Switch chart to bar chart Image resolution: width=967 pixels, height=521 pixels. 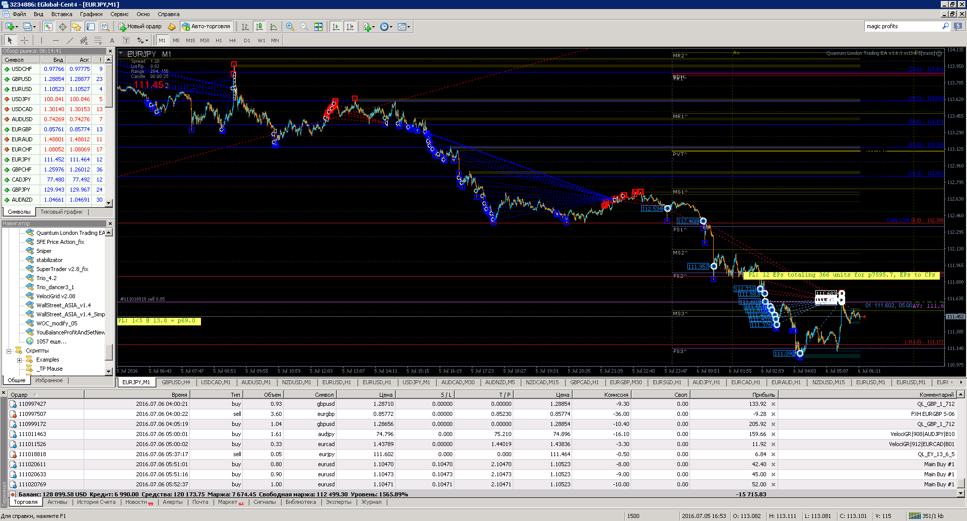pyautogui.click(x=245, y=27)
